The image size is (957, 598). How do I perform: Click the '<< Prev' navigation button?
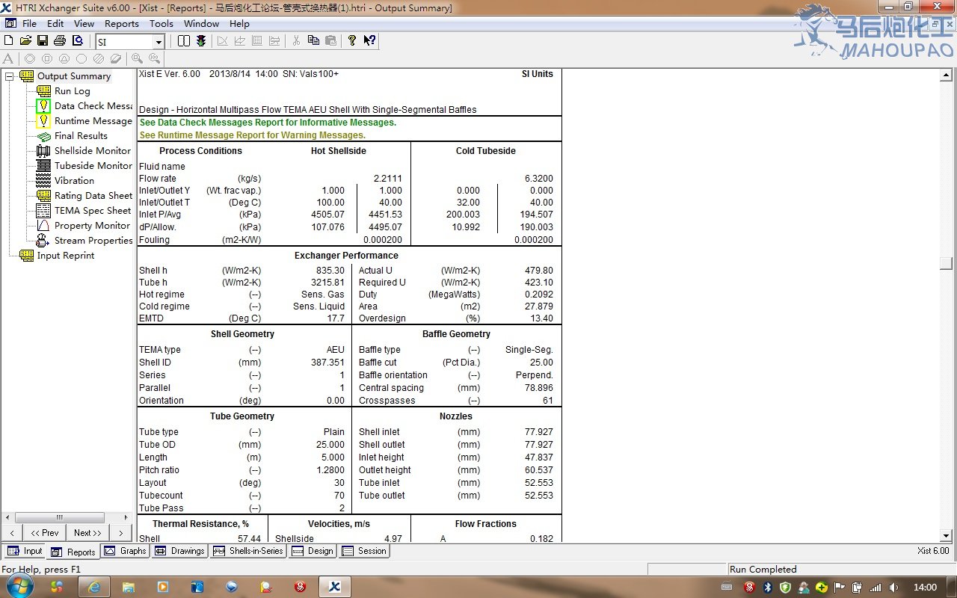pyautogui.click(x=44, y=533)
